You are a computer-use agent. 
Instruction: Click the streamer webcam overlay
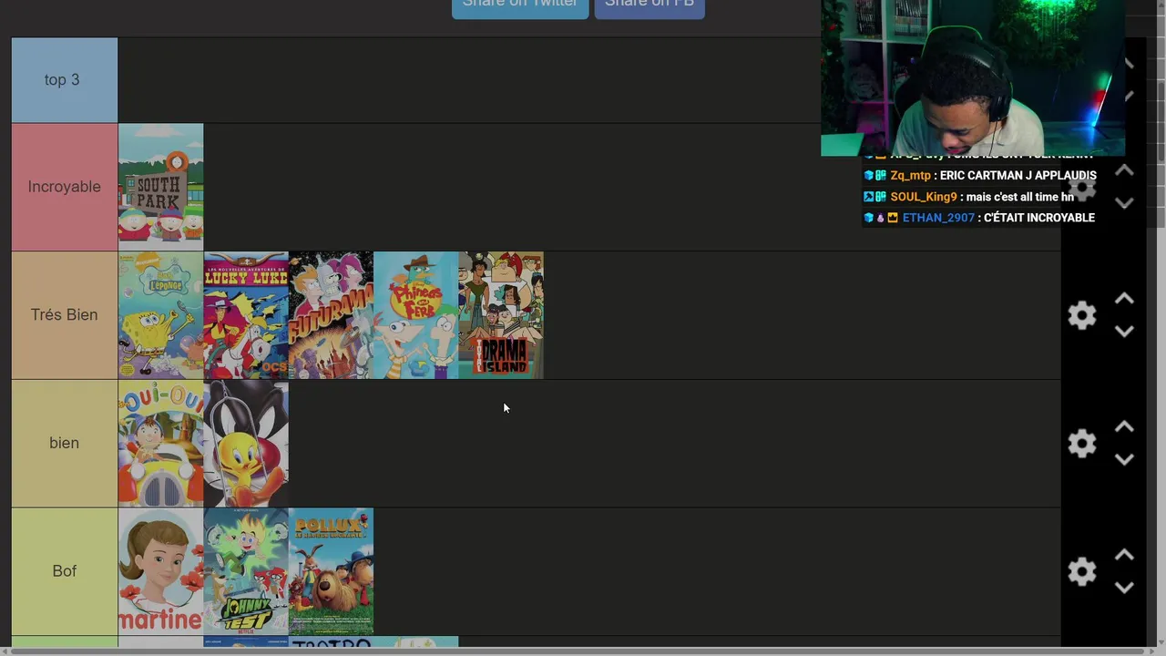(972, 77)
